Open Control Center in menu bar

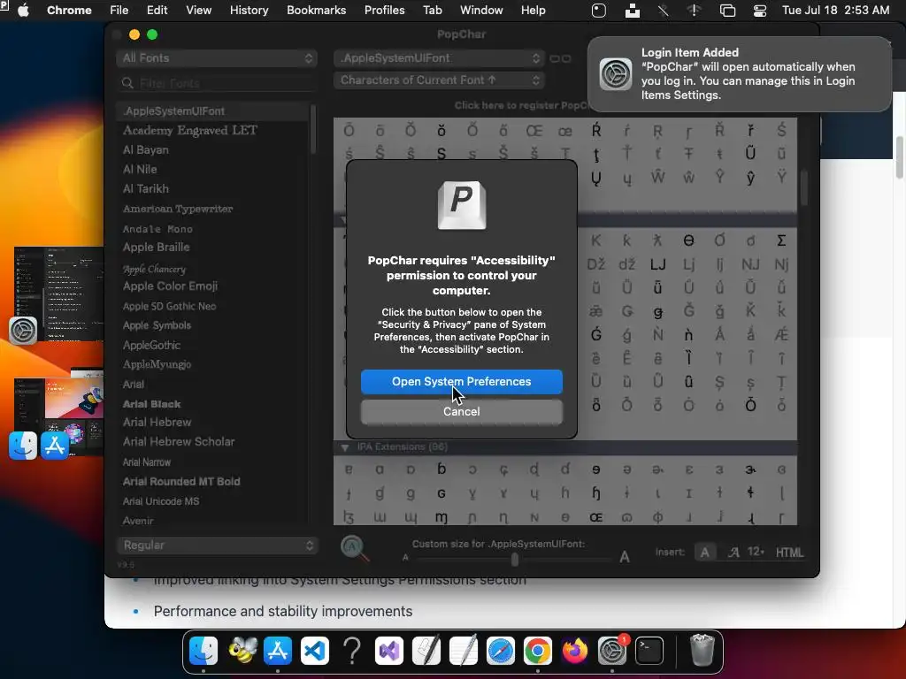pyautogui.click(x=760, y=11)
